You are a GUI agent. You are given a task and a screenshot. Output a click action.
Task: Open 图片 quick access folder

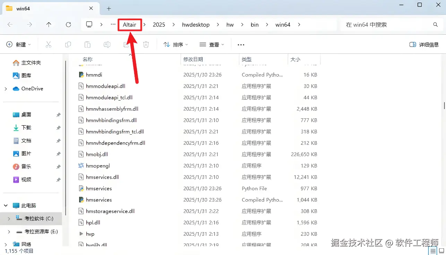(22, 153)
